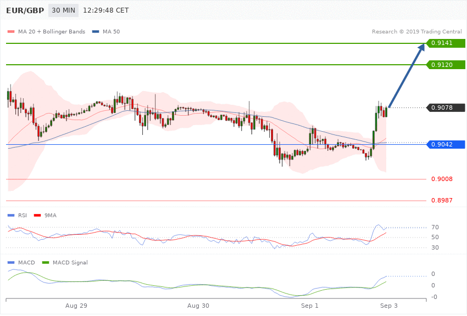Select the 30 MIN timeframe badge
Image resolution: width=467 pixels, height=316 pixels.
click(63, 10)
